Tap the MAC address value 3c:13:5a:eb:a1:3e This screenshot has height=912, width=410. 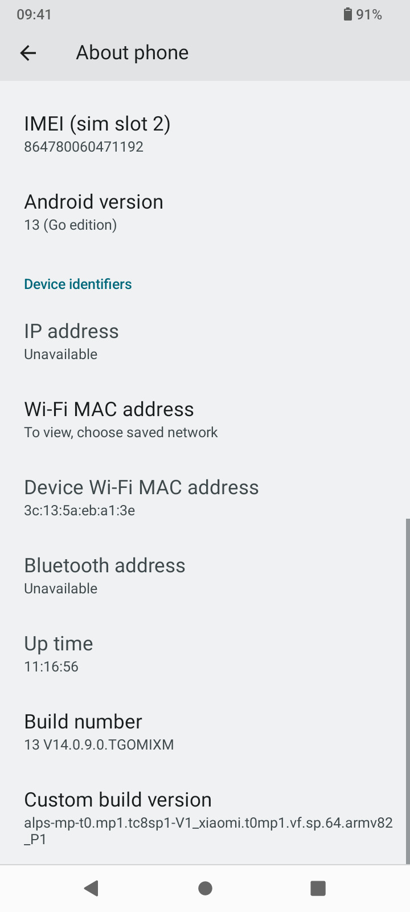[80, 510]
